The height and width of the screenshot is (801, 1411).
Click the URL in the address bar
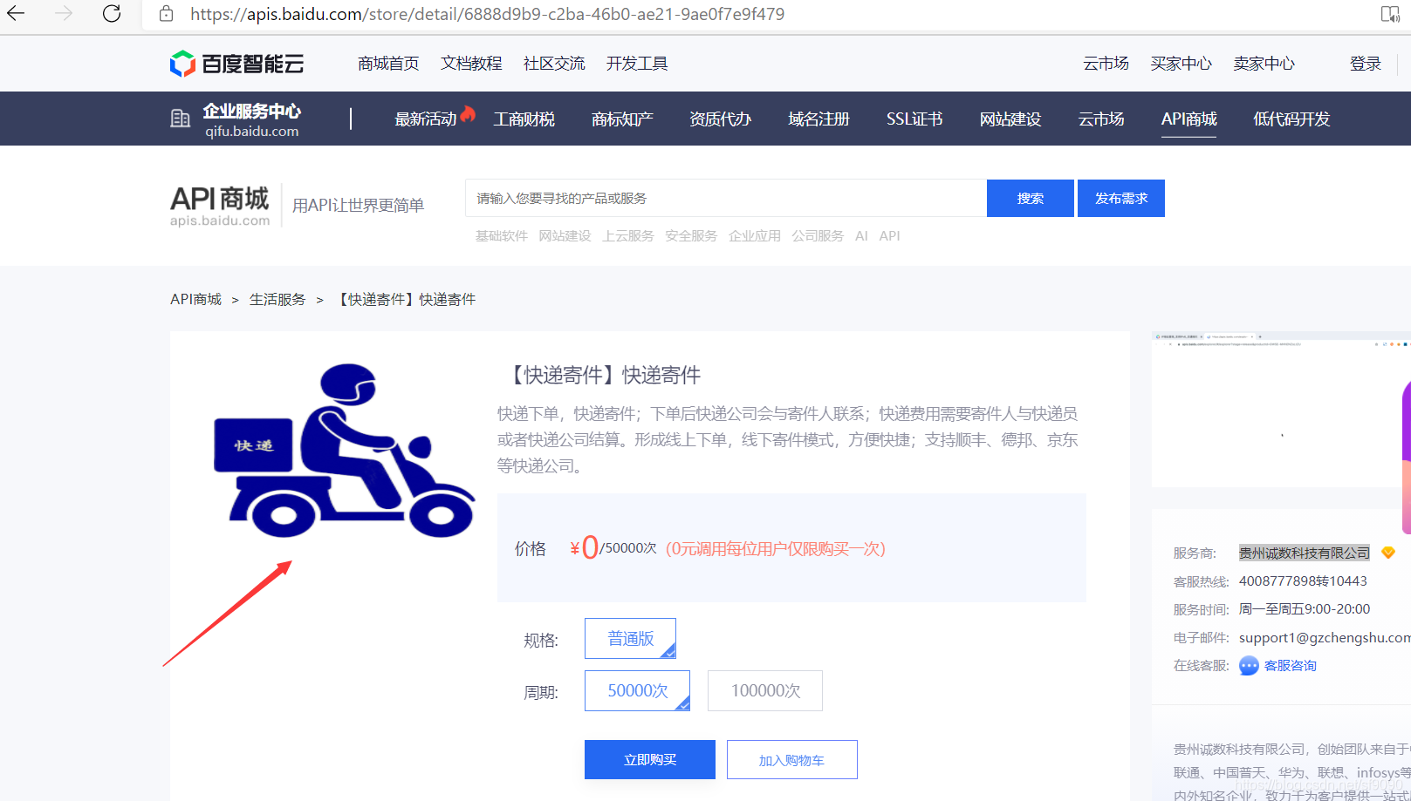tap(487, 14)
